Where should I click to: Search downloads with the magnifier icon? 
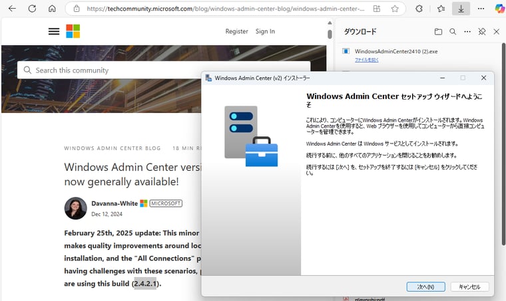[x=453, y=31]
